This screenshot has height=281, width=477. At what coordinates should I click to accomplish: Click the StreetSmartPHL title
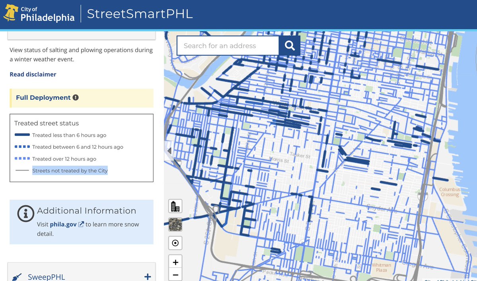pyautogui.click(x=140, y=14)
